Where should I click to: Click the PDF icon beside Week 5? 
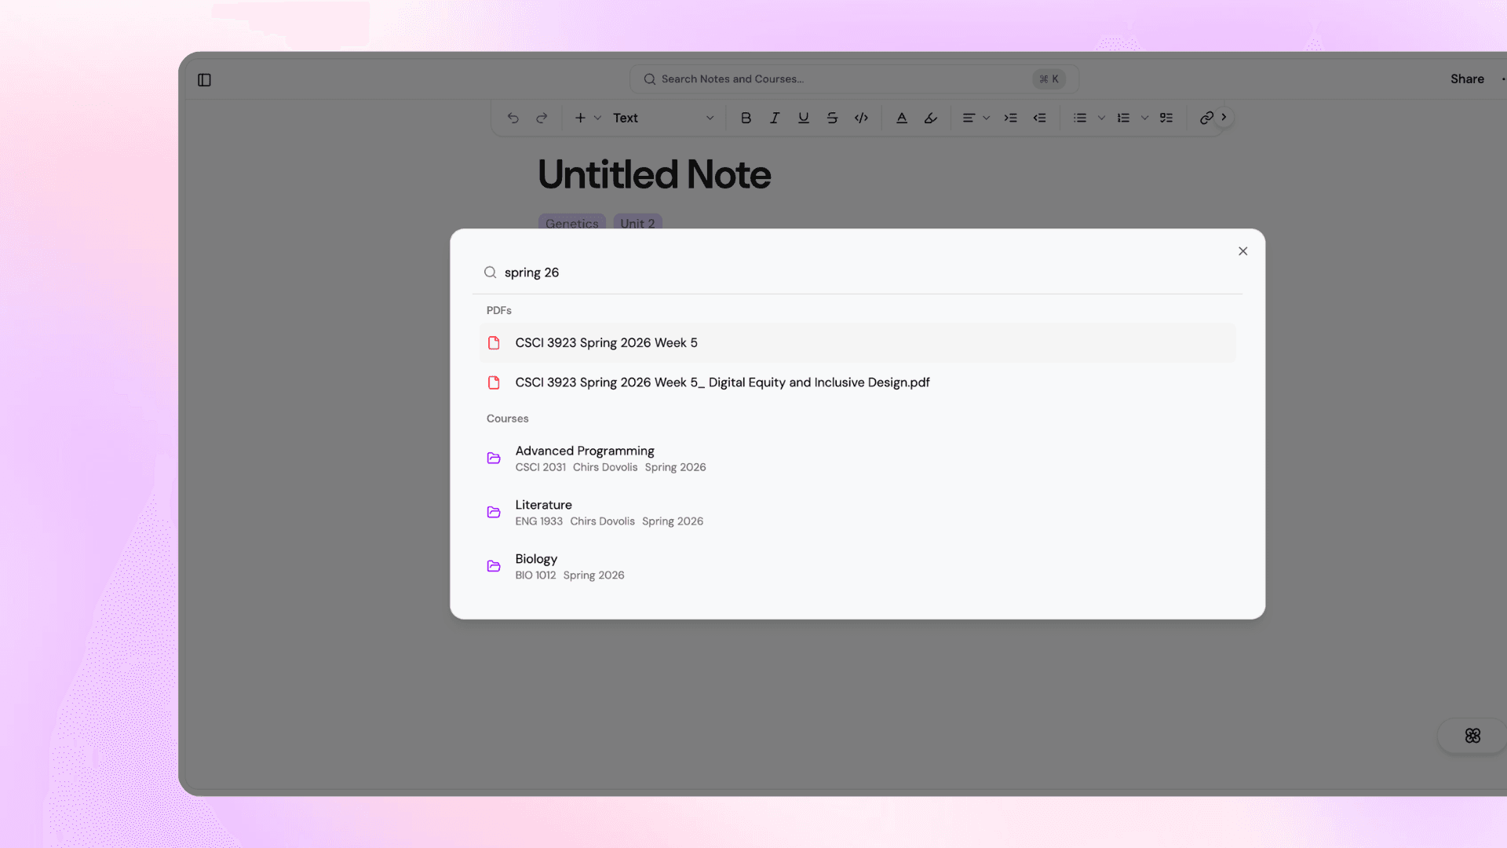click(x=494, y=343)
